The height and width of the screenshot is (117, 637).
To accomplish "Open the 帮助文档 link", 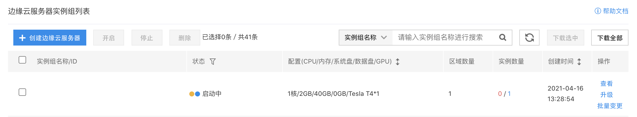I will [x=615, y=11].
